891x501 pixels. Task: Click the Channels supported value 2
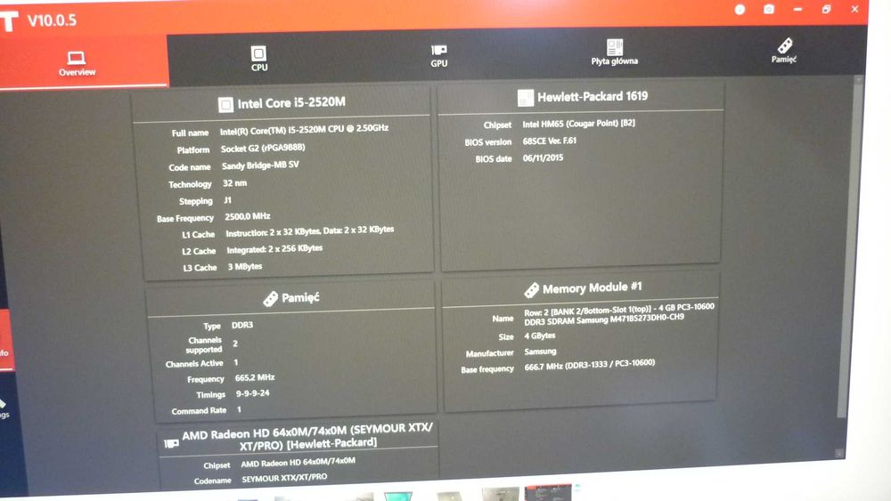click(235, 343)
